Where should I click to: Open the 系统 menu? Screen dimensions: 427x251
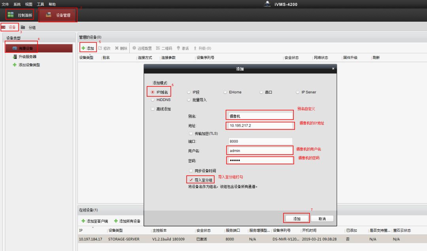coord(17,4)
